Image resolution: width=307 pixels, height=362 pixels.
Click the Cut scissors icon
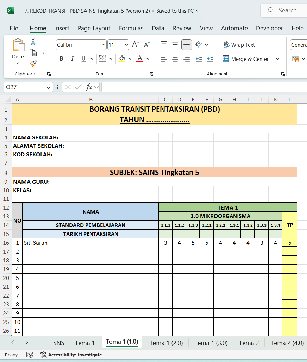click(x=33, y=42)
